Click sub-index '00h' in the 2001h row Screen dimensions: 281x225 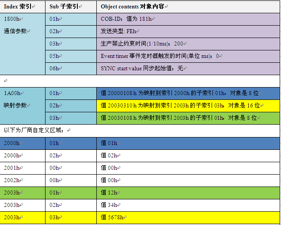coord(71,168)
